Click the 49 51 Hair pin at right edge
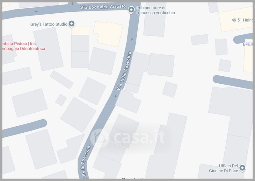 (253, 20)
